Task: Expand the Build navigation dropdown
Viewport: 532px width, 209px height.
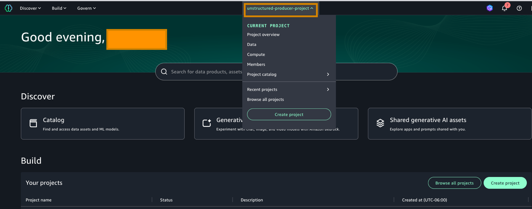Action: point(59,8)
